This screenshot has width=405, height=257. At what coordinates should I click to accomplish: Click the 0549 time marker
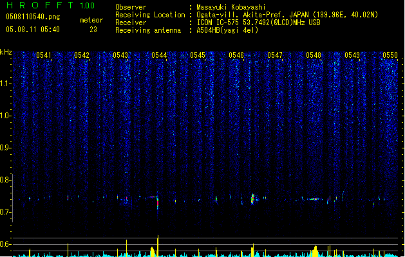click(x=352, y=55)
